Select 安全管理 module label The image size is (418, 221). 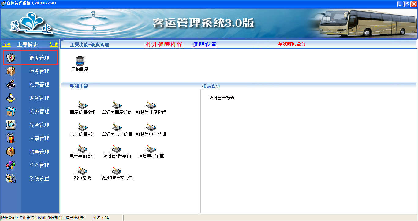coord(39,125)
